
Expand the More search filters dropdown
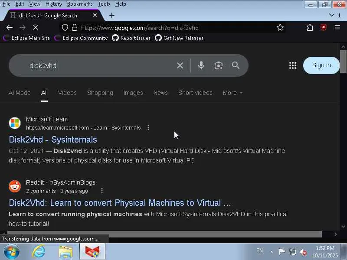tap(232, 93)
